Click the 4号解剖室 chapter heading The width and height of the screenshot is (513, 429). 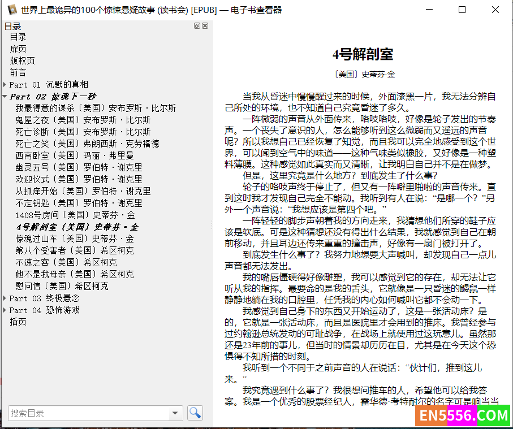tap(363, 54)
